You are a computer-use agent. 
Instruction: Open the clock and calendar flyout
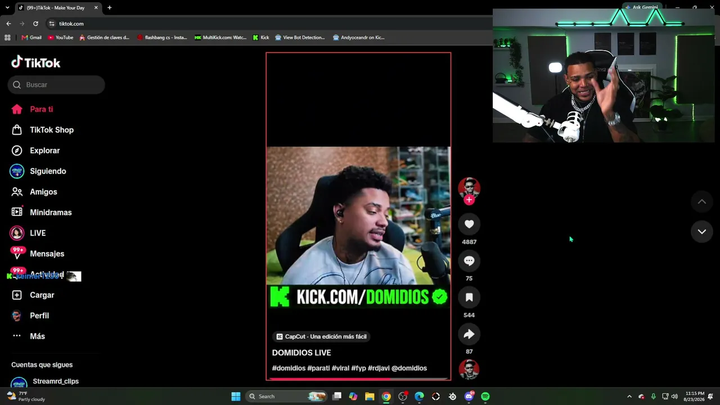[x=694, y=397]
